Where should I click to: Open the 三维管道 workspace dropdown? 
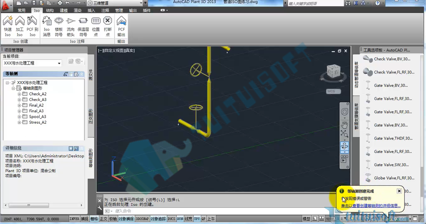(115, 3)
